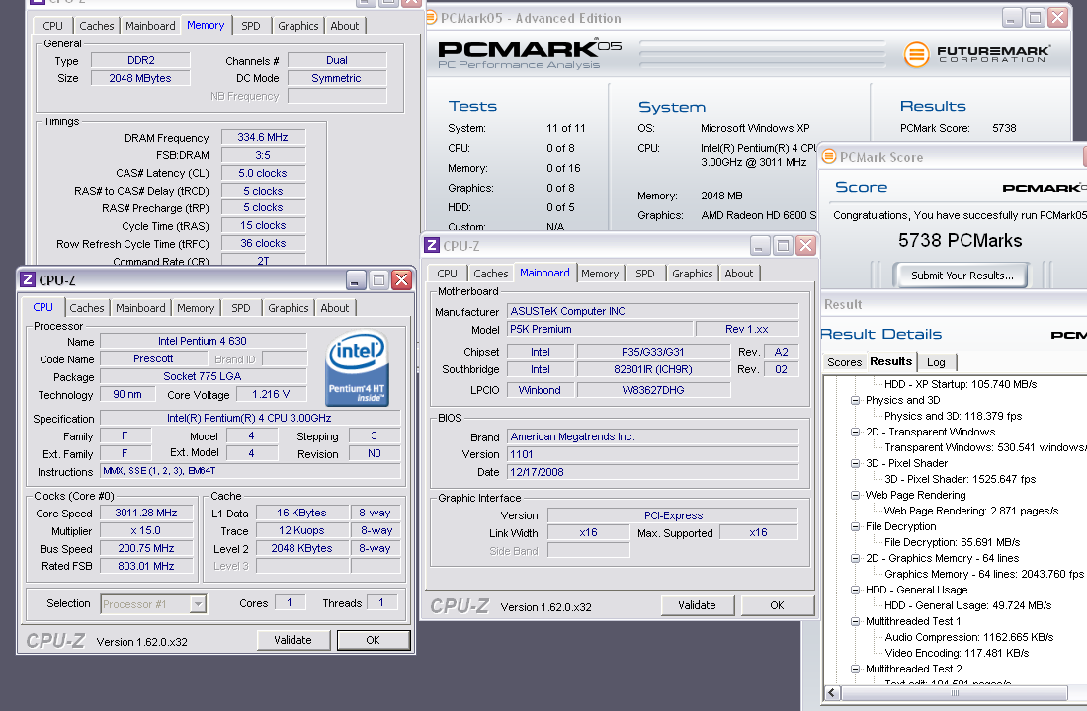Image resolution: width=1087 pixels, height=711 pixels.
Task: Collapse the 2D - Transparent Windows node
Action: pyautogui.click(x=856, y=432)
